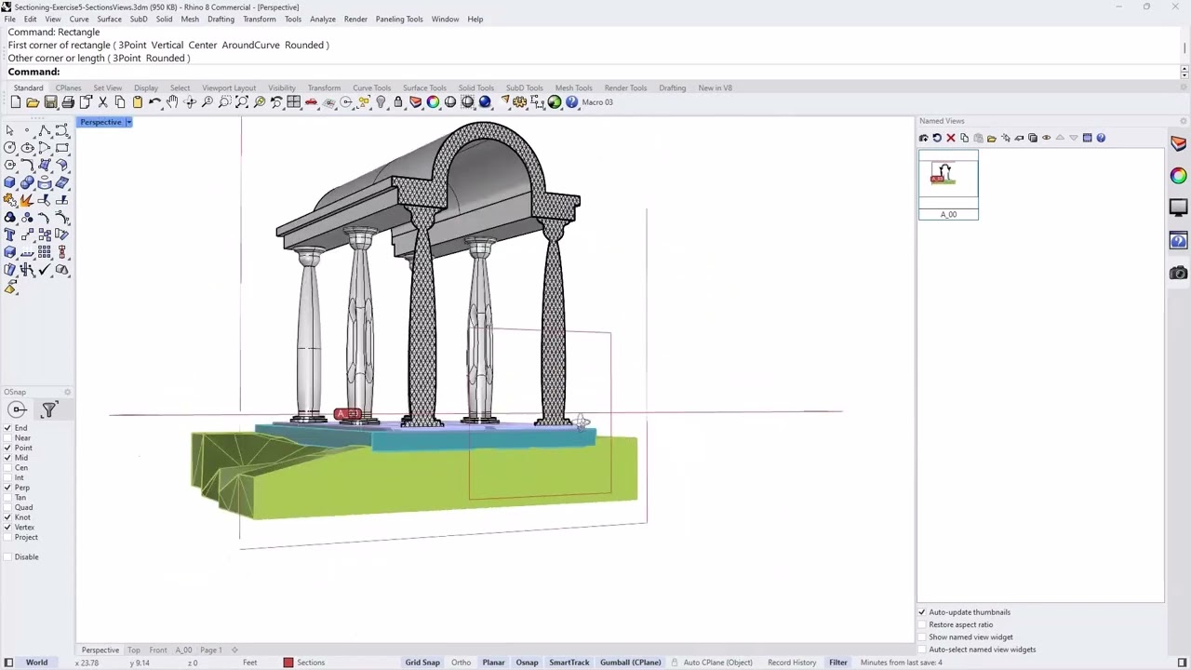Click the color wheel Materials panel icon
This screenshot has height=670, width=1191.
1179,176
